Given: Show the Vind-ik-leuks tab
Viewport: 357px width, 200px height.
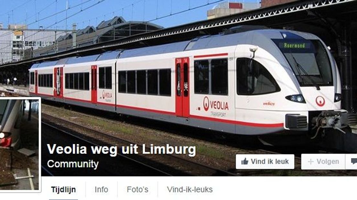Looking at the screenshot, I should click(189, 190).
